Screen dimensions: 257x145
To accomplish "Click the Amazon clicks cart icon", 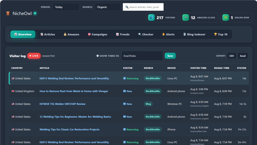I will pos(186,18).
